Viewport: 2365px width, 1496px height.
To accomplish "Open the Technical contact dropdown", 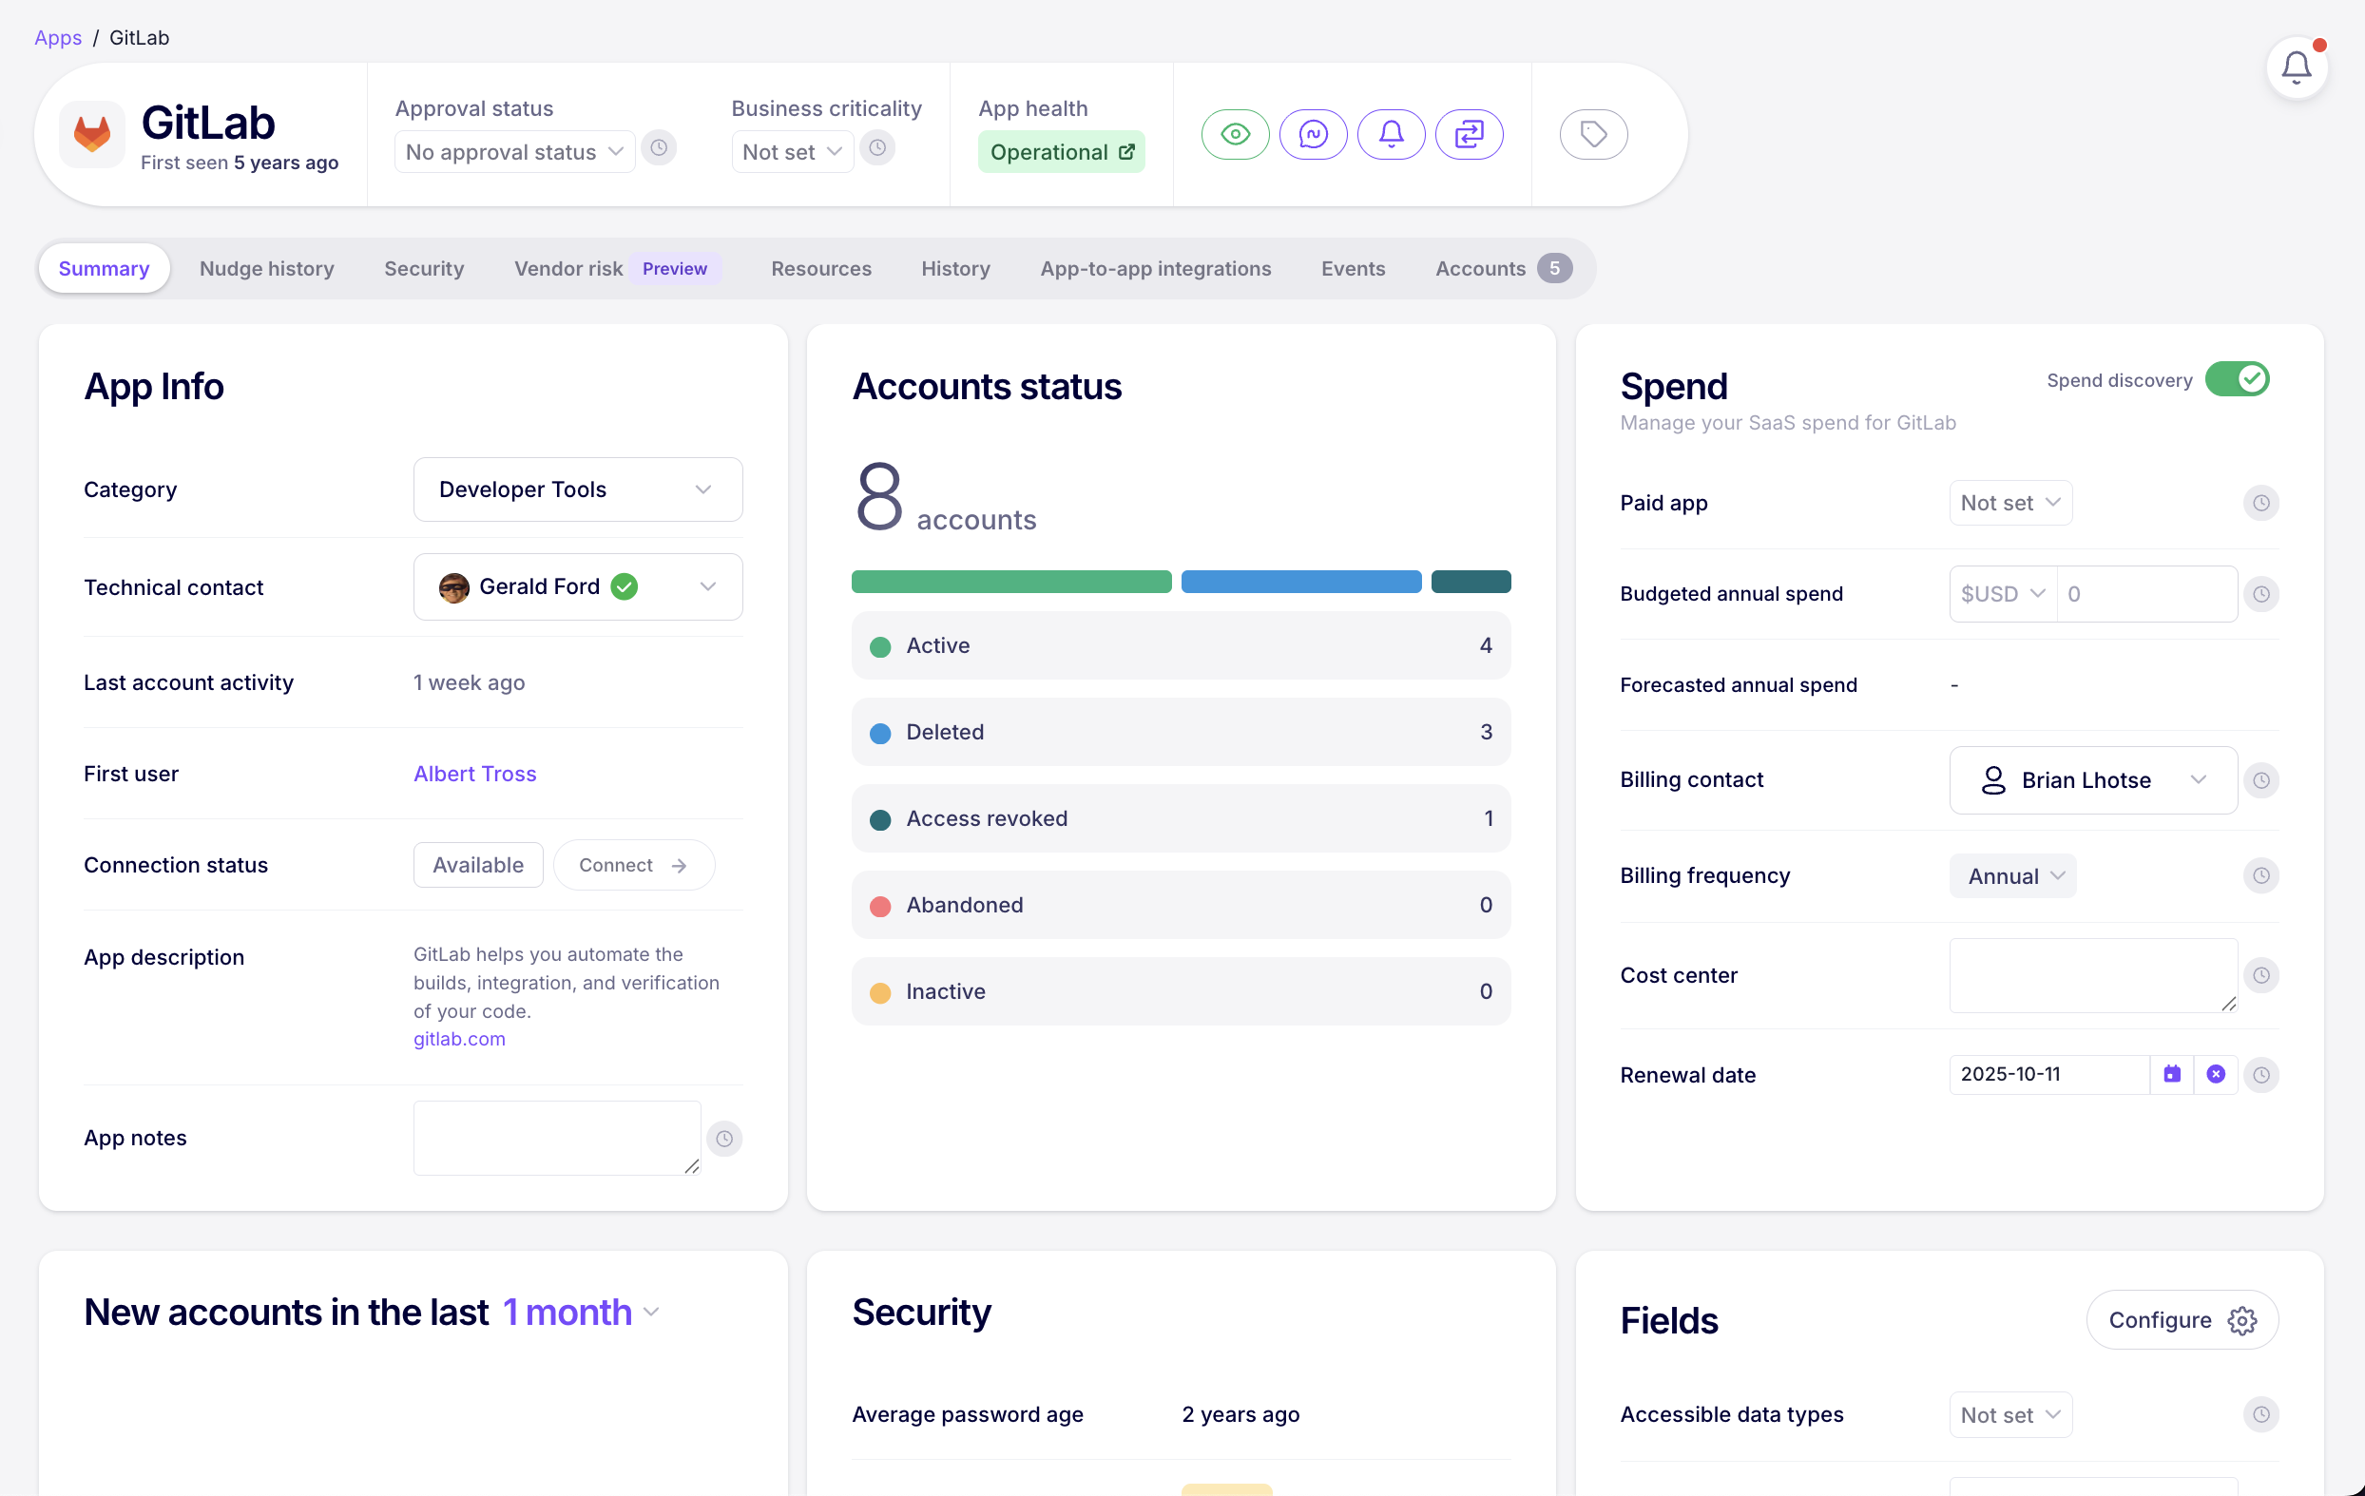I will point(578,587).
